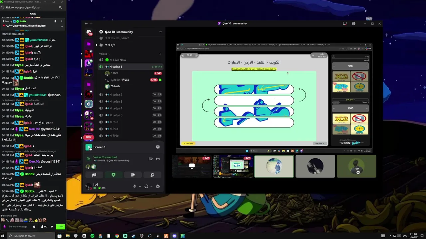Screen dimensions: 426x239
Task: Open Windows Start menu
Action: 3,236
